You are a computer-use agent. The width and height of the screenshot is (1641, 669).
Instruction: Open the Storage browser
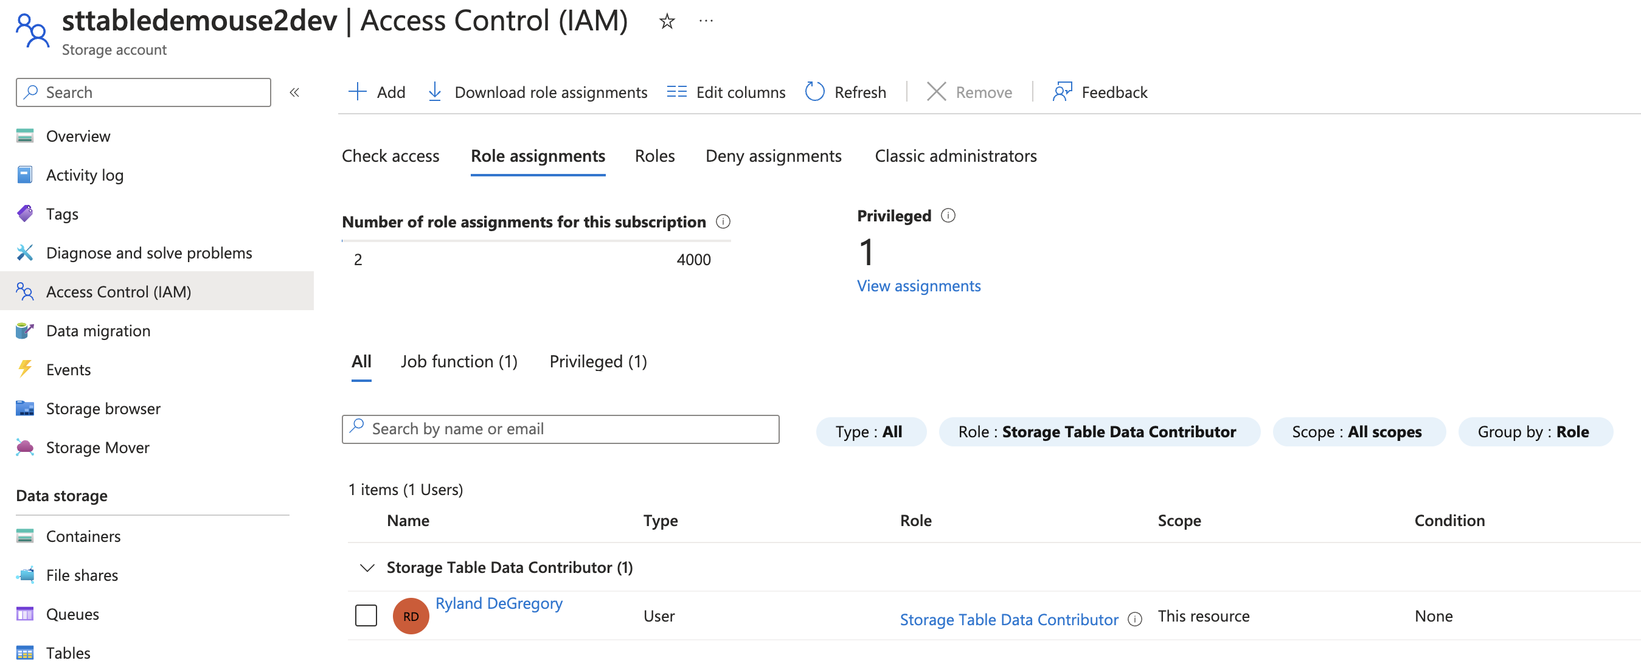pyautogui.click(x=103, y=407)
